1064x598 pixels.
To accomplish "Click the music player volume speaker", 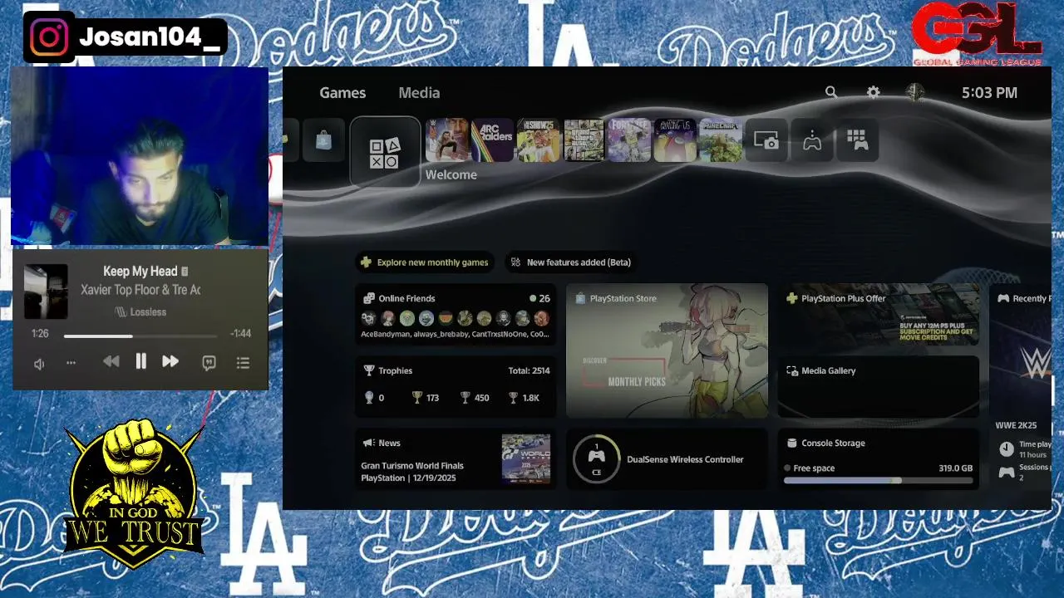I will (x=39, y=364).
